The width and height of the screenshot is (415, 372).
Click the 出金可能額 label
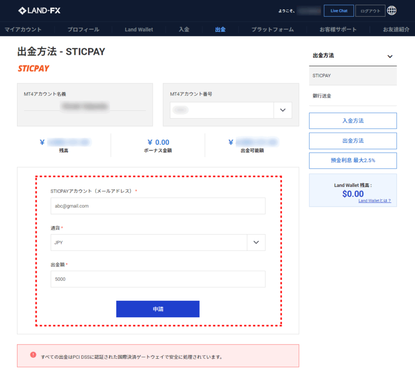(x=252, y=151)
